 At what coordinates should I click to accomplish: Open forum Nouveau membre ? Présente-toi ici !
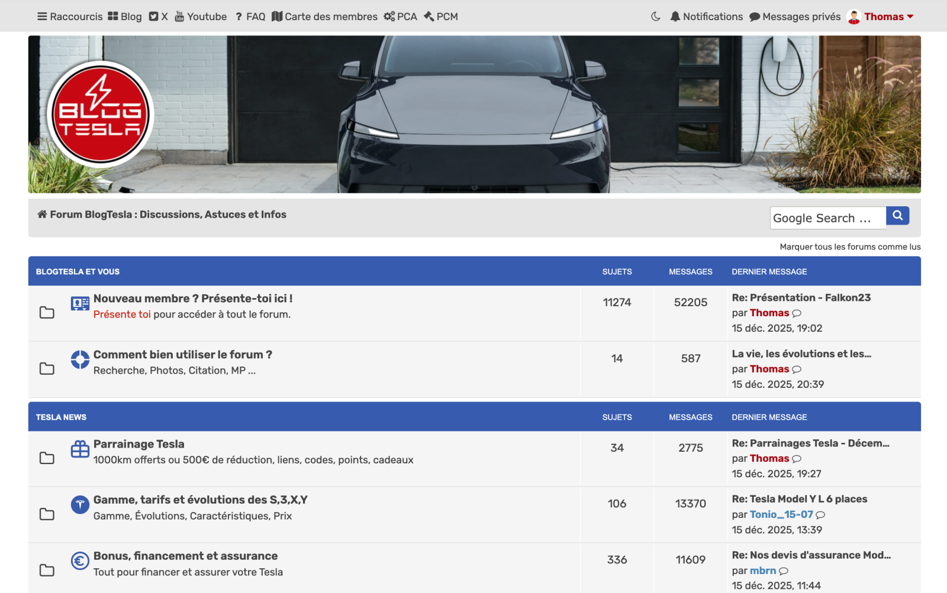(x=193, y=299)
